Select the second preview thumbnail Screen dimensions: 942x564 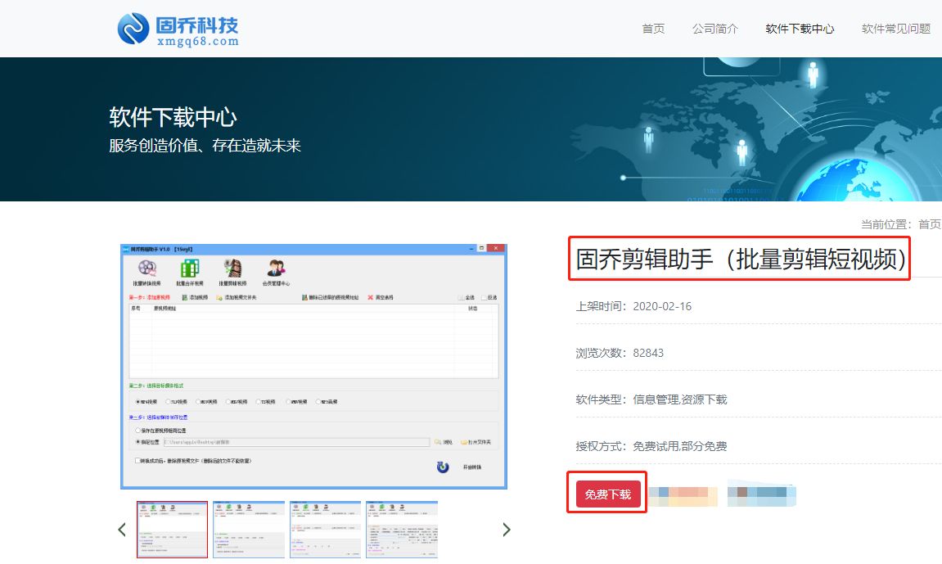click(250, 529)
